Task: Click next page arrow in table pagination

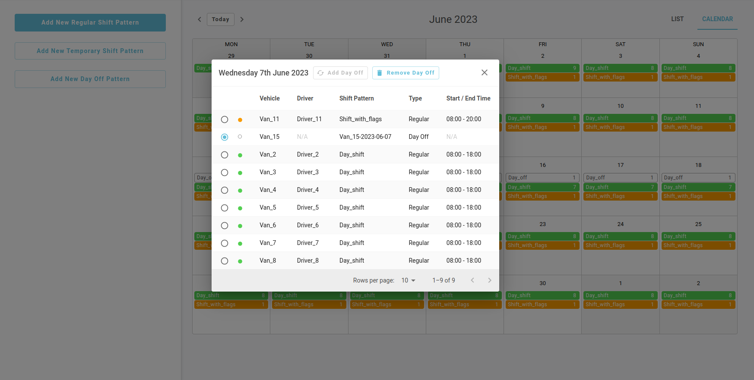Action: [x=489, y=280]
